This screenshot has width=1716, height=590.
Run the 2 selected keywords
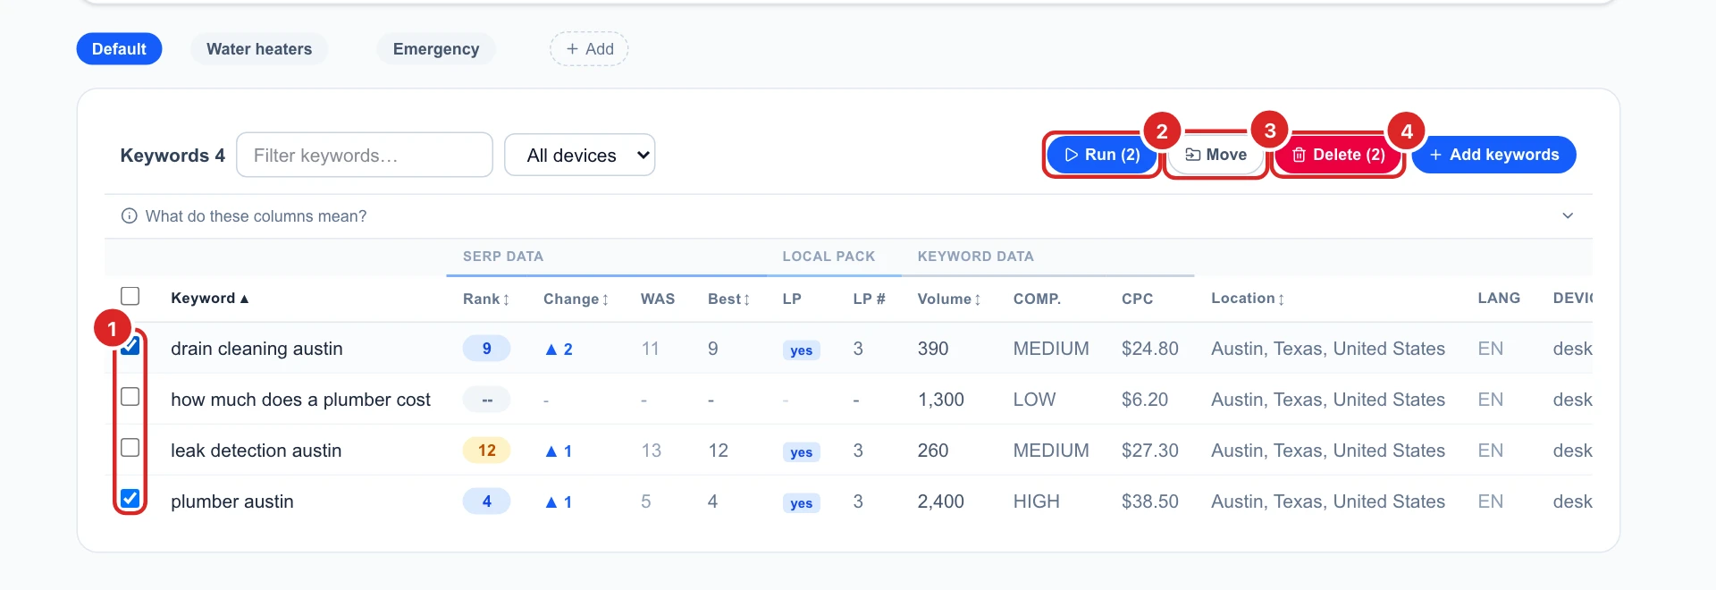(1102, 155)
